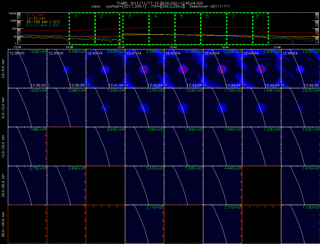Select the 12.0–25.0 keV image with peak 1.90E+05
320x244 pixels.
183,146
